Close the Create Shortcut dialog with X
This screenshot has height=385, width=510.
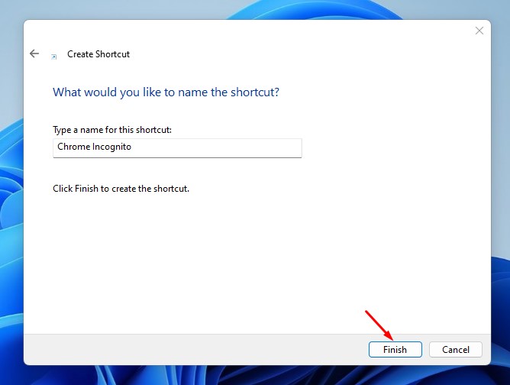coord(479,31)
